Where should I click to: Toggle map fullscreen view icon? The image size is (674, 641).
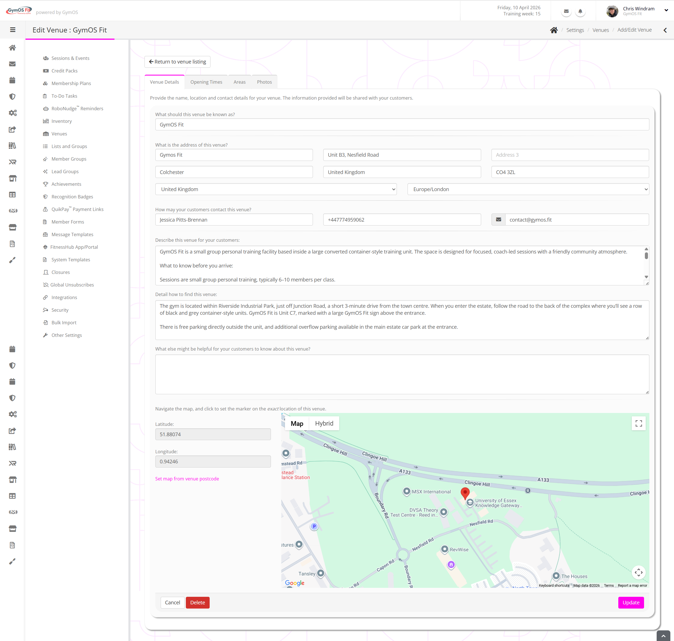[x=638, y=423]
